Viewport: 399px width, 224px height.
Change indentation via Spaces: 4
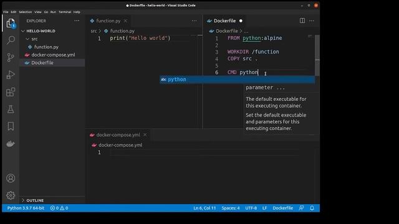pyautogui.click(x=231, y=208)
